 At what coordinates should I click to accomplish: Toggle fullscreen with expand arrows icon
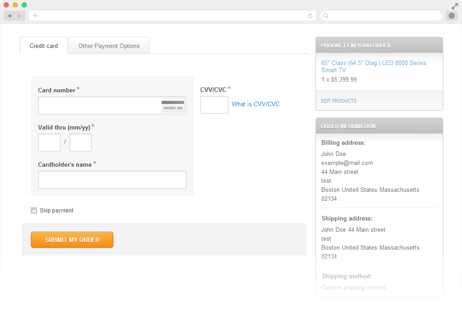pos(454,6)
